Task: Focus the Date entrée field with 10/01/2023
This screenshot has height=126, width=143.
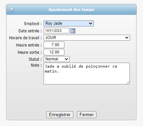Action: pyautogui.click(x=56, y=31)
